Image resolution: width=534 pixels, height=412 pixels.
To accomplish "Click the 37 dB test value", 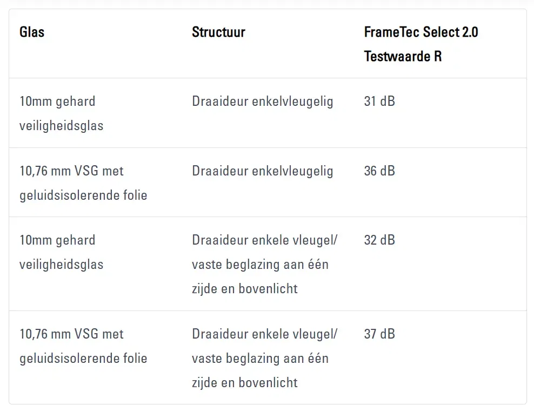I will (x=379, y=334).
